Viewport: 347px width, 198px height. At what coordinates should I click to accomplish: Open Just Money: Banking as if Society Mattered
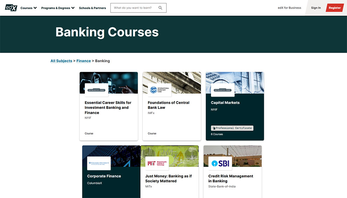[168, 178]
